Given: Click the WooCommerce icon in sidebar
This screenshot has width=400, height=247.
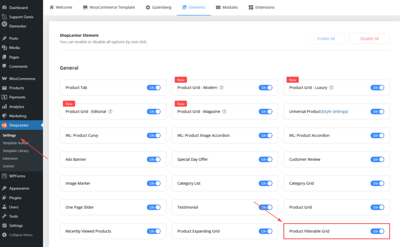Looking at the screenshot, I should pos(4,78).
